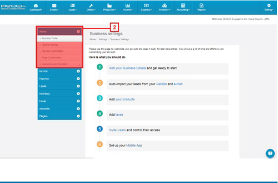Open the Add your Business Details link
The height and width of the screenshot is (183, 278).
point(127,68)
